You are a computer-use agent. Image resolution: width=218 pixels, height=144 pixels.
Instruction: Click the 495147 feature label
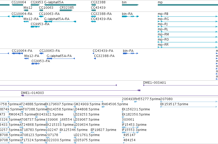click(129, 135)
